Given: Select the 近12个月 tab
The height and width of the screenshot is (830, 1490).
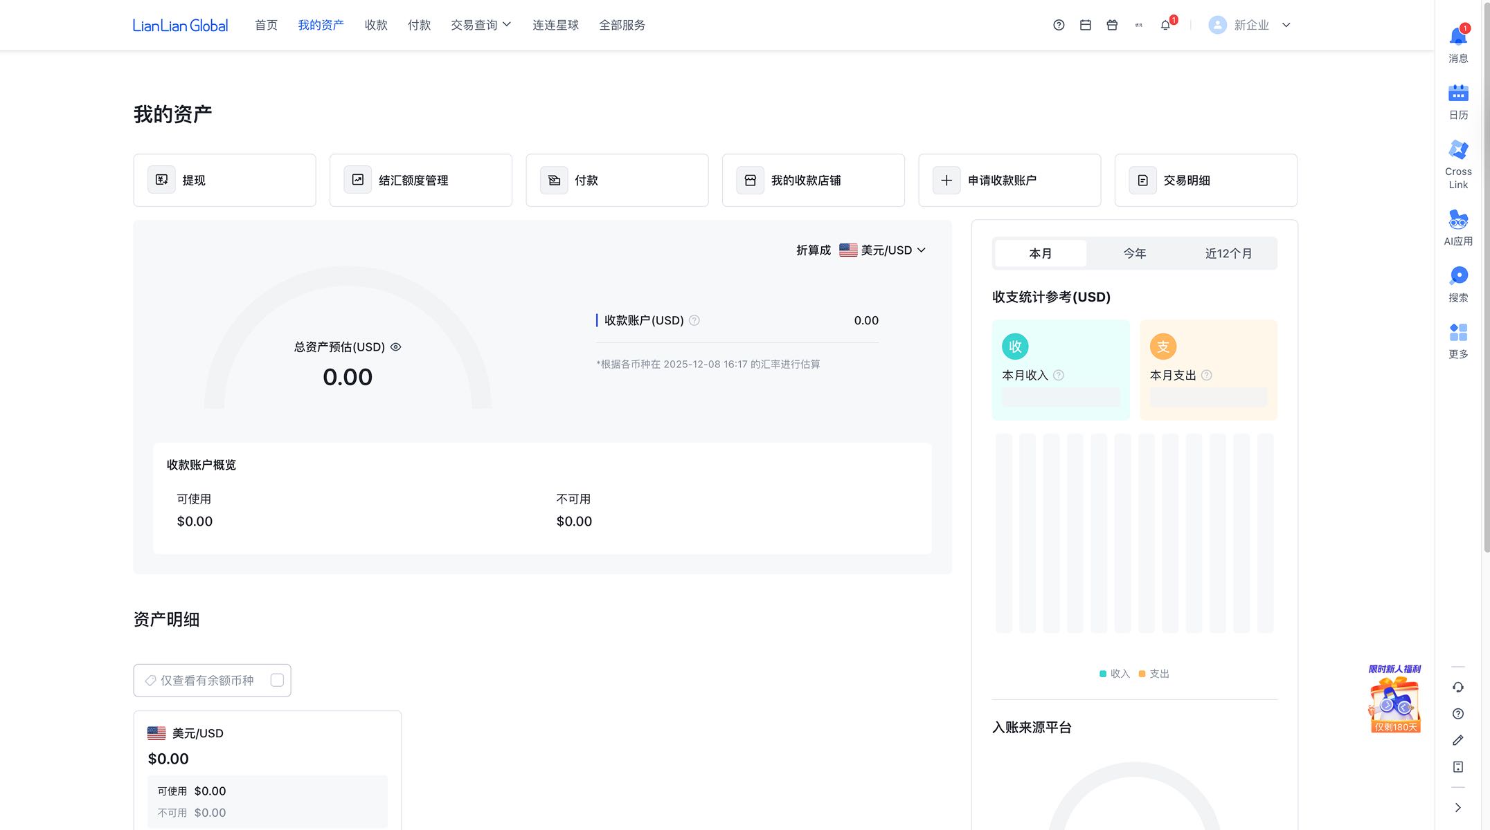Looking at the screenshot, I should pyautogui.click(x=1228, y=254).
